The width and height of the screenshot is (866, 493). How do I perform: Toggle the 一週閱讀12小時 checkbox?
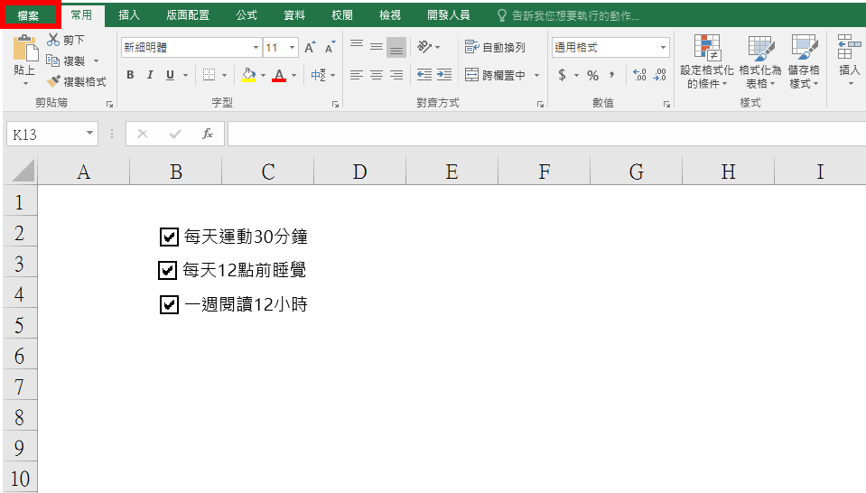point(168,304)
